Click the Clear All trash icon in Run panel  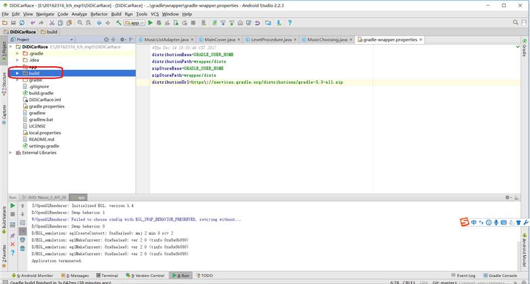pos(23,249)
